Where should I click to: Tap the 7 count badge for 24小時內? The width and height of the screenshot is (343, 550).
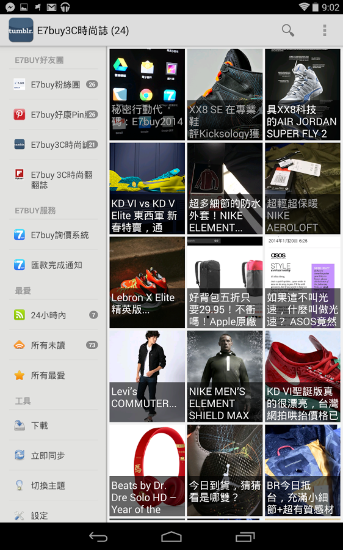pos(93,315)
